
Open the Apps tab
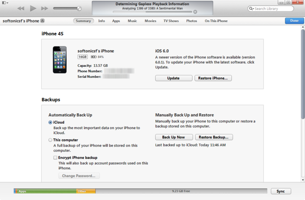click(116, 21)
